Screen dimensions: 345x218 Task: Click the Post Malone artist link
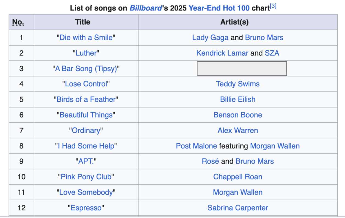click(197, 146)
